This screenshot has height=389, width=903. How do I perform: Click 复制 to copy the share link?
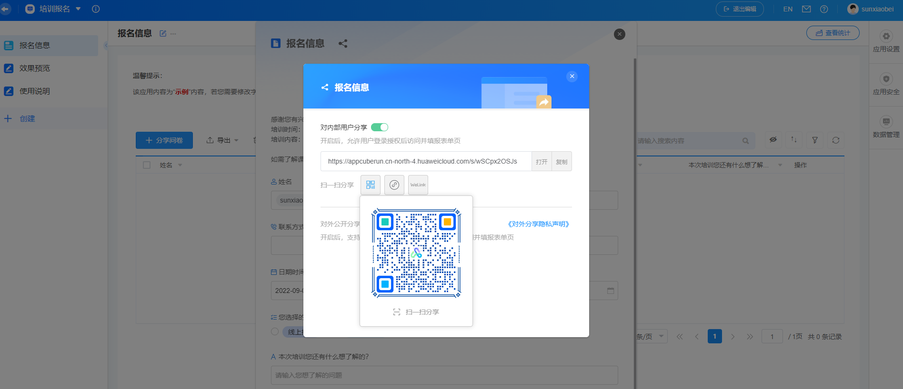pyautogui.click(x=562, y=162)
